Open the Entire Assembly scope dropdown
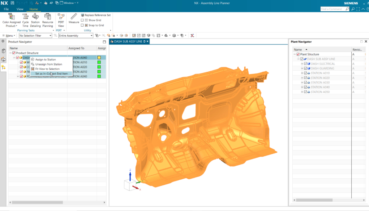Screen dimensions: 369x211 pyautogui.click(x=76, y=36)
